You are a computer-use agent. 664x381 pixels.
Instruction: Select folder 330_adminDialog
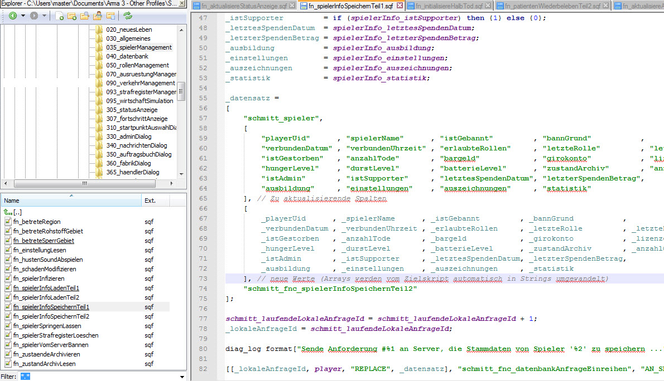129,136
